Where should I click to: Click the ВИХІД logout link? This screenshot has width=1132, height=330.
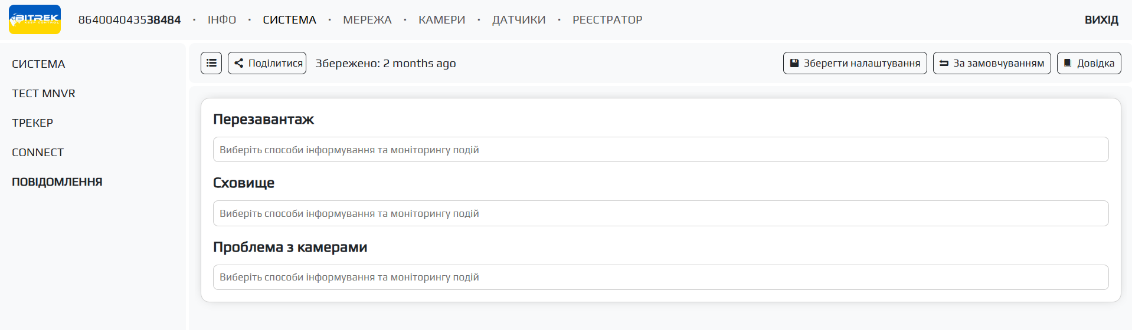click(1101, 20)
